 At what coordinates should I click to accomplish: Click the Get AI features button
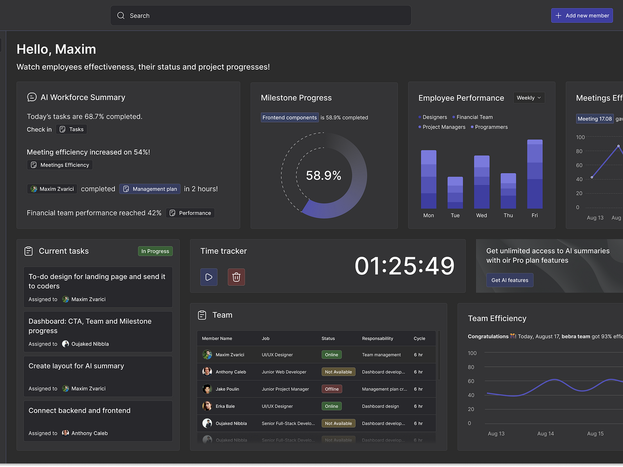coord(510,280)
